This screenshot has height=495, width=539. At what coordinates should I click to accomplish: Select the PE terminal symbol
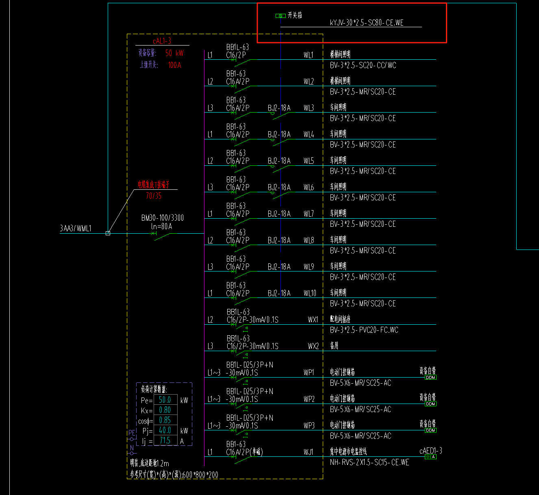point(132,439)
